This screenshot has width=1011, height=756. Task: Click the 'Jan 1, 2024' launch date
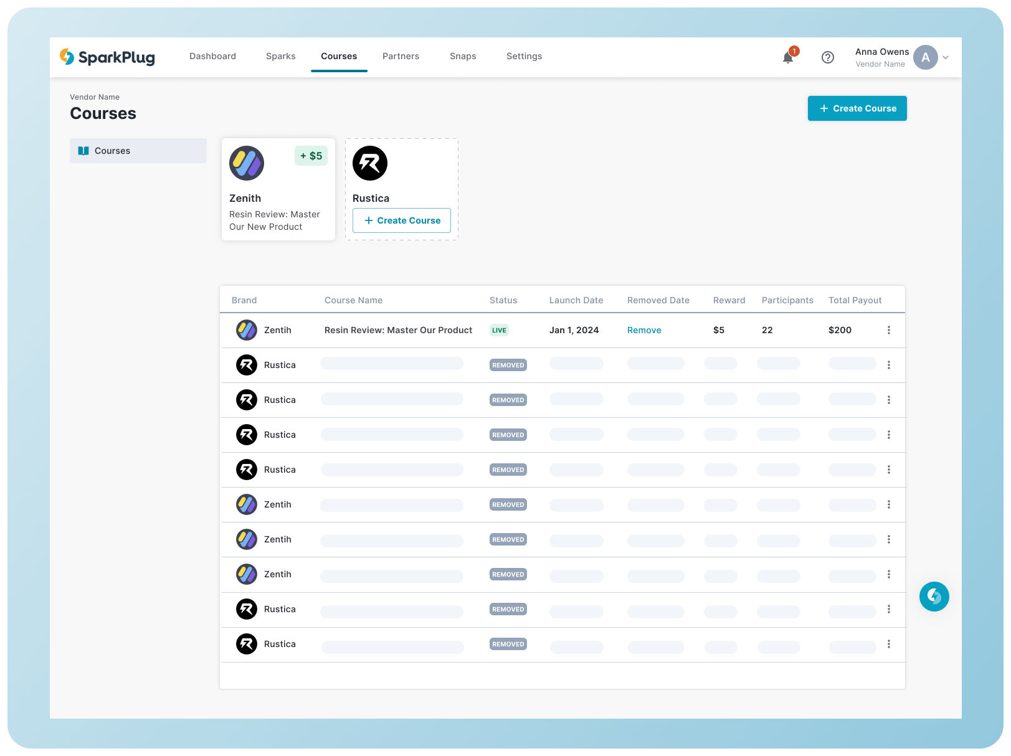pyautogui.click(x=574, y=330)
